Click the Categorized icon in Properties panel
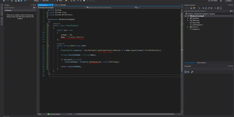This screenshot has height=117, width=234. pyautogui.click(x=186, y=72)
